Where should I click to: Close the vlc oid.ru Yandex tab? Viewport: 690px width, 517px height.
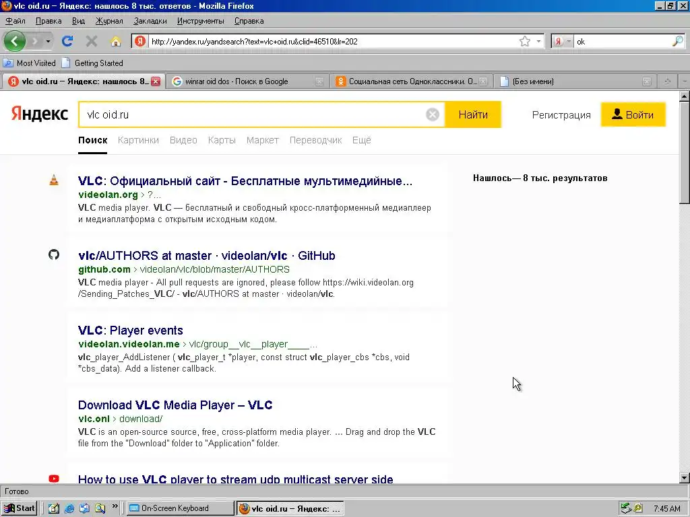[156, 81]
